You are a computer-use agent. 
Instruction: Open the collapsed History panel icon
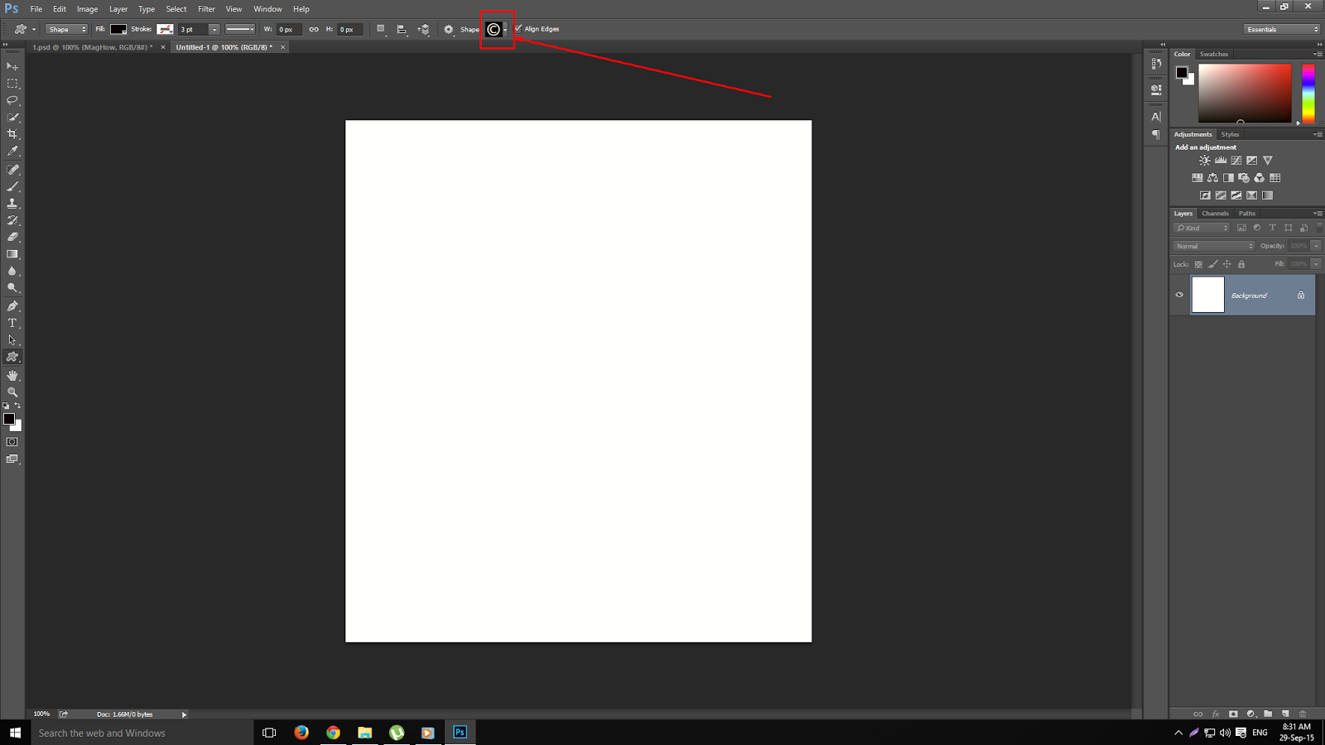click(x=1156, y=64)
